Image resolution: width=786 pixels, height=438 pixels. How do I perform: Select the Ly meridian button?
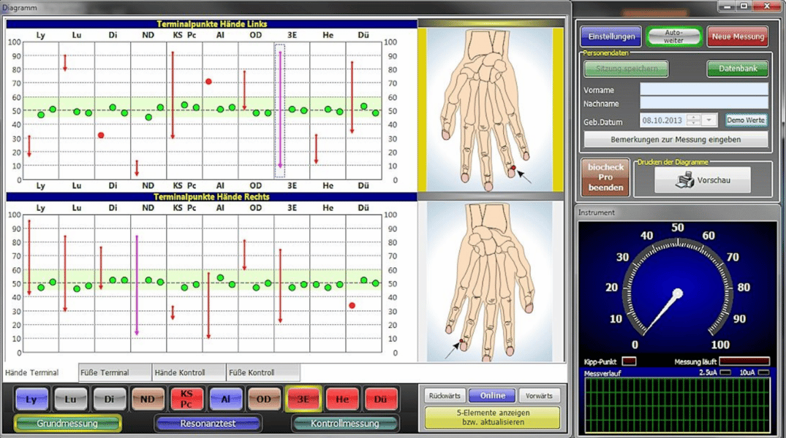(x=31, y=399)
